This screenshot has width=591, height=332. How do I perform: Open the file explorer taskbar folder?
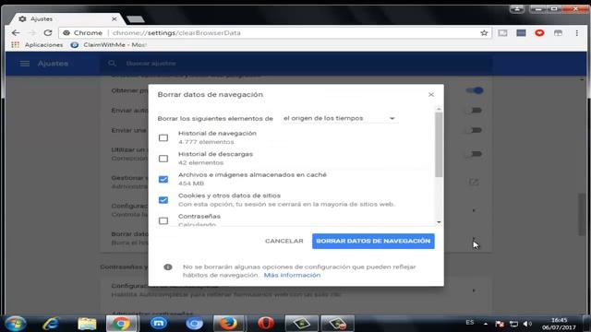(x=87, y=324)
